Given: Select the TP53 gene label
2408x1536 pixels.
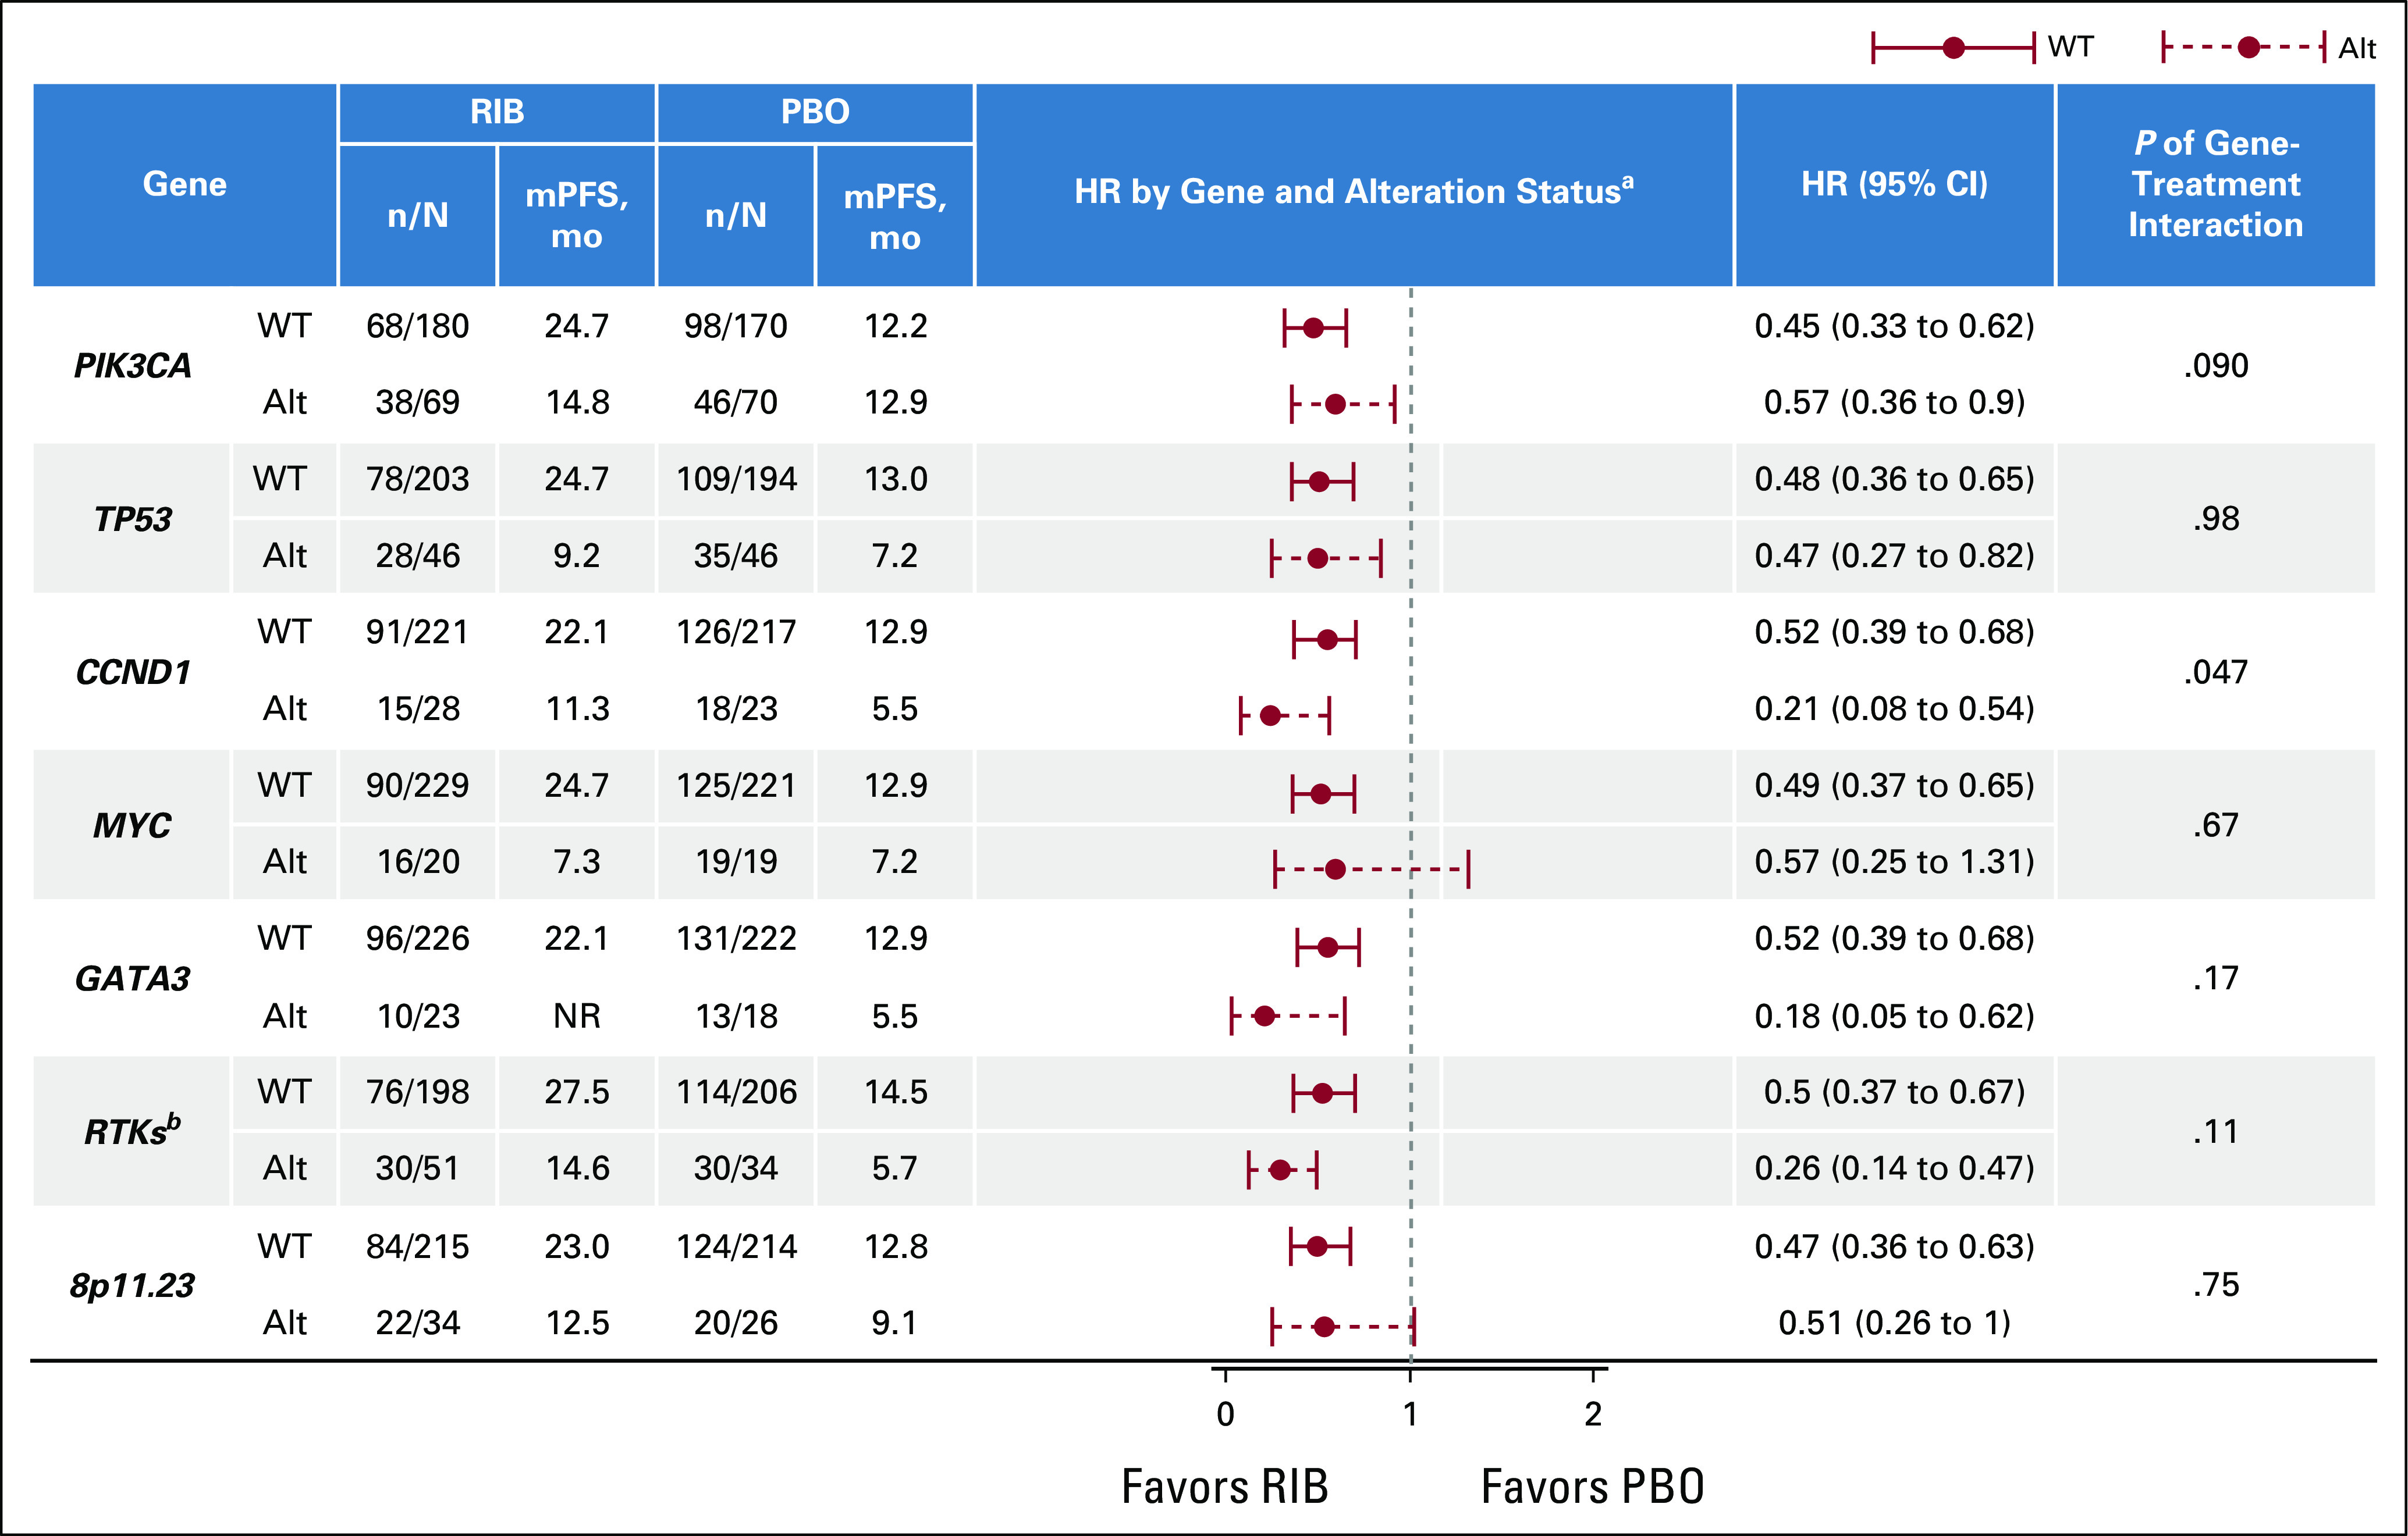Looking at the screenshot, I should pyautogui.click(x=133, y=519).
